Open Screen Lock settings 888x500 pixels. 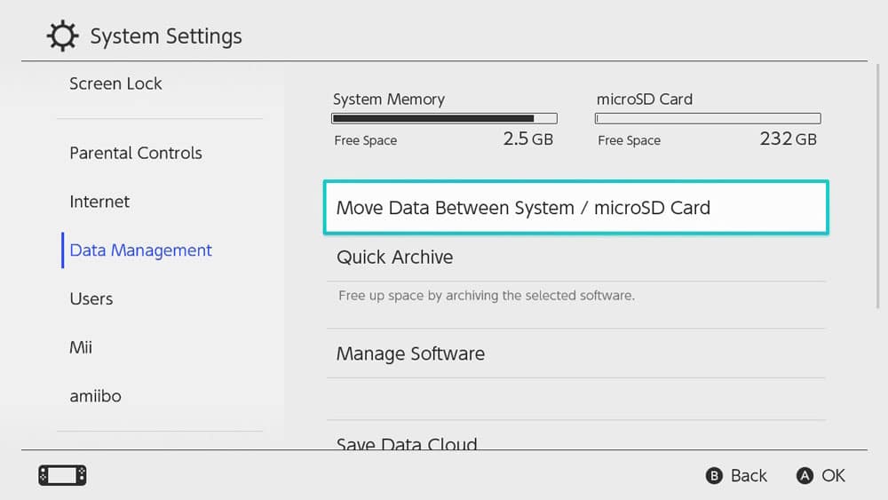coord(115,83)
